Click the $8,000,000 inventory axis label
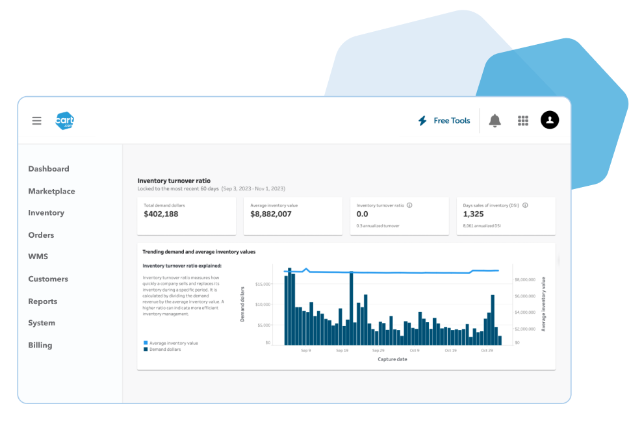The width and height of the screenshot is (631, 432). (525, 279)
